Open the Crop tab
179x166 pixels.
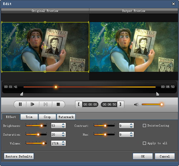pos(47,117)
